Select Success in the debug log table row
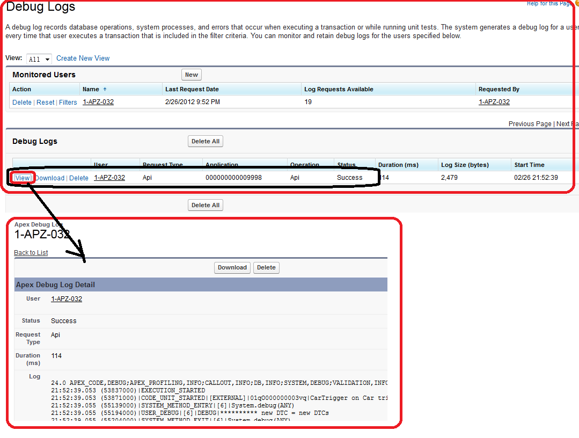The width and height of the screenshot is (579, 438). coord(350,178)
